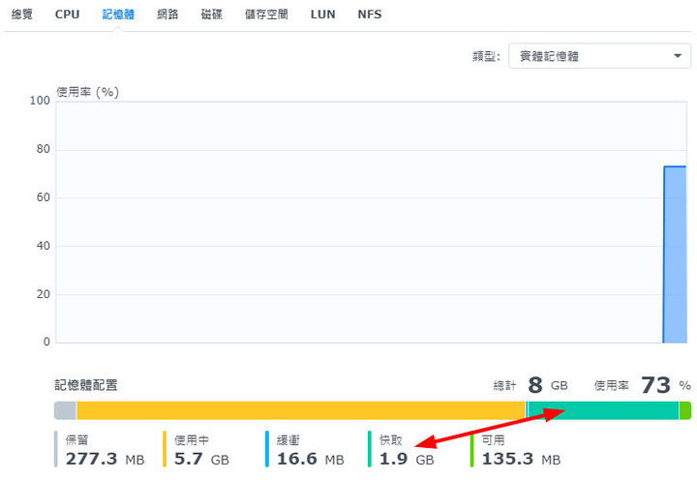Click the yellow 使用中 segment of memory bar
The height and width of the screenshot is (480, 697).
301,410
